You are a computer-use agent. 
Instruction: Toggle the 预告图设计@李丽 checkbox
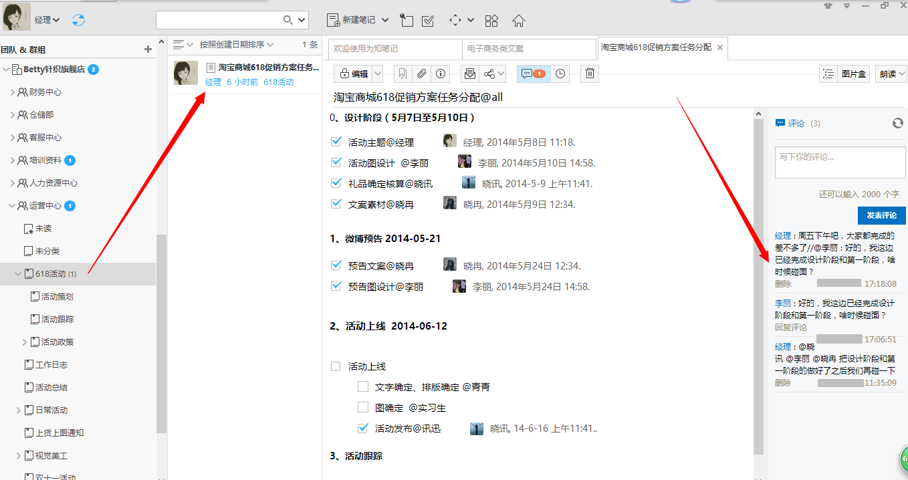click(x=336, y=286)
